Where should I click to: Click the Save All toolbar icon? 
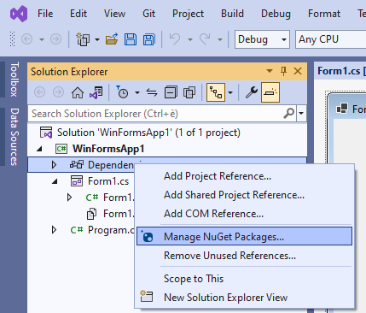pos(149,39)
